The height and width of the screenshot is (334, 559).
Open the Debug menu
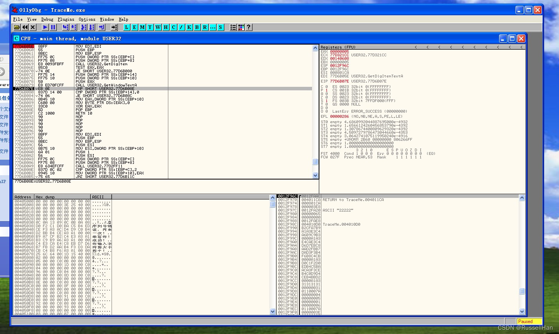(x=47, y=19)
